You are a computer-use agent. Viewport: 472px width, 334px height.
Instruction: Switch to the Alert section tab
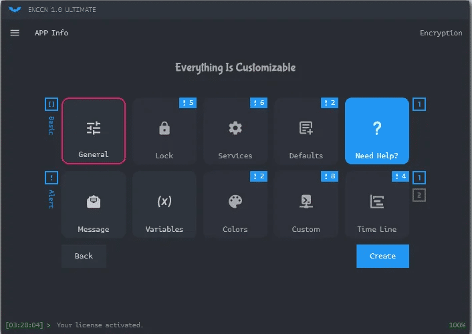pyautogui.click(x=51, y=198)
